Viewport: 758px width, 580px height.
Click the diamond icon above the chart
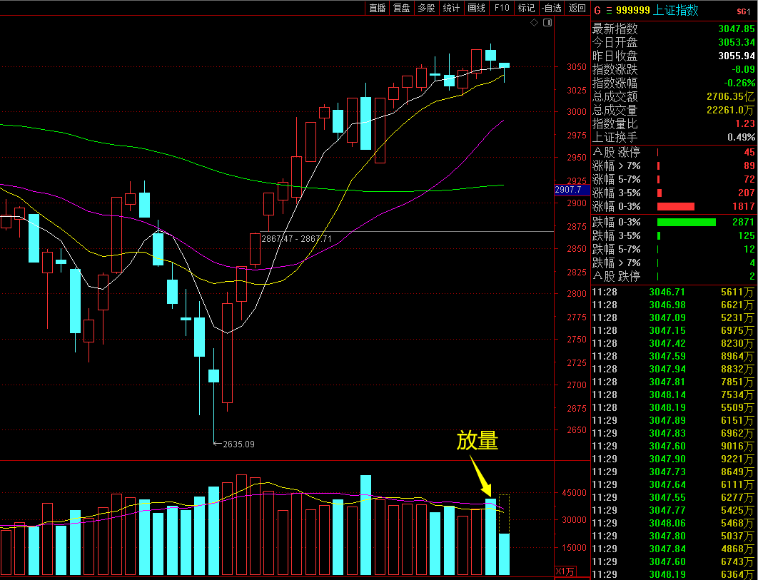[x=534, y=23]
